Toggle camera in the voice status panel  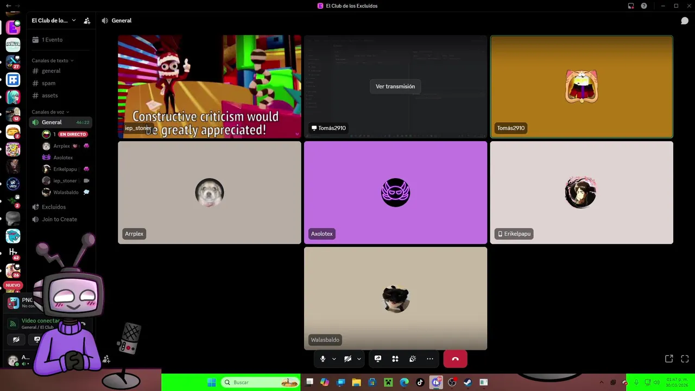(16, 339)
